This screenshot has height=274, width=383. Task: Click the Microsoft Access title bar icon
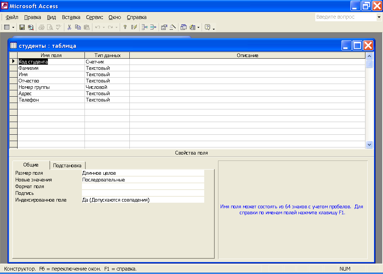pos(4,6)
